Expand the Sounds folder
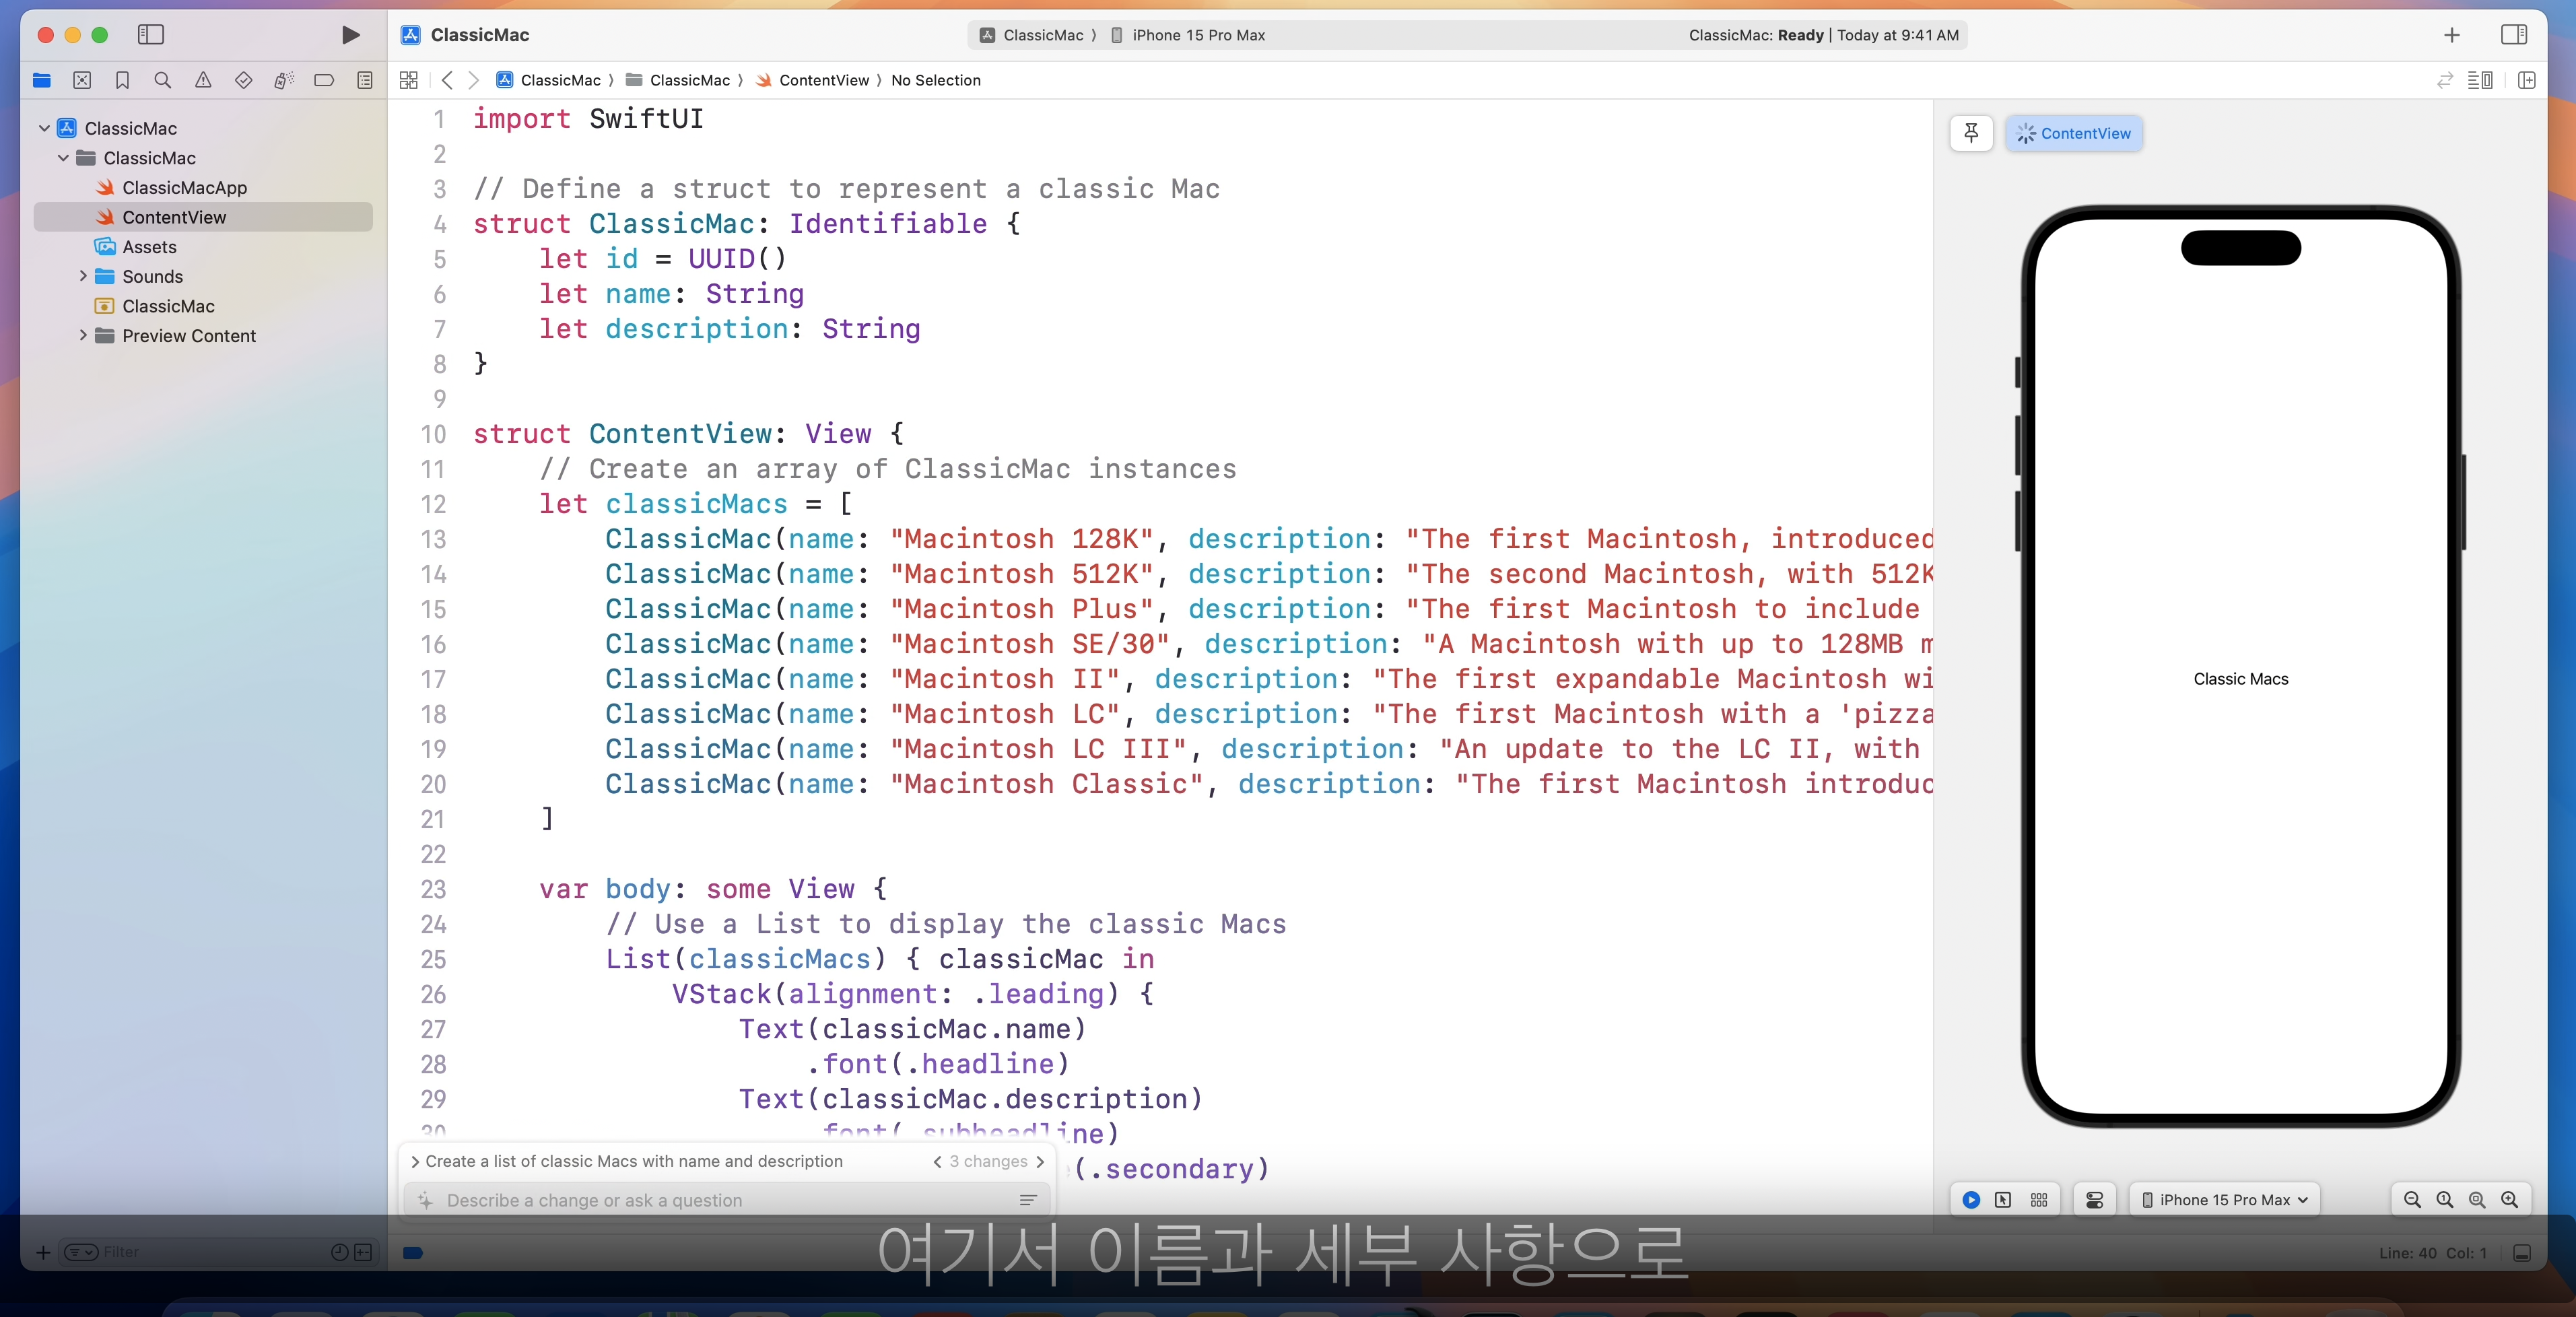 click(x=82, y=276)
